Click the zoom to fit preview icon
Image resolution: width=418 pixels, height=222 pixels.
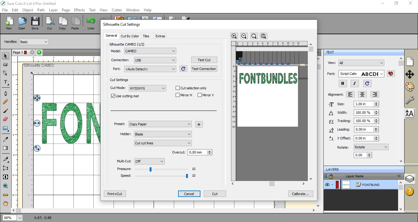coord(254,36)
